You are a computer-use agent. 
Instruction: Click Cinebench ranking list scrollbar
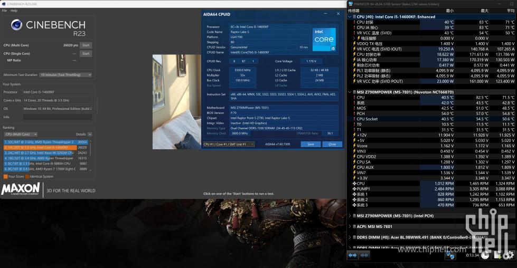(x=90, y=156)
